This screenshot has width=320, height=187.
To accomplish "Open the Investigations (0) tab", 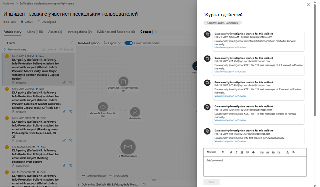I will pos(79,32).
